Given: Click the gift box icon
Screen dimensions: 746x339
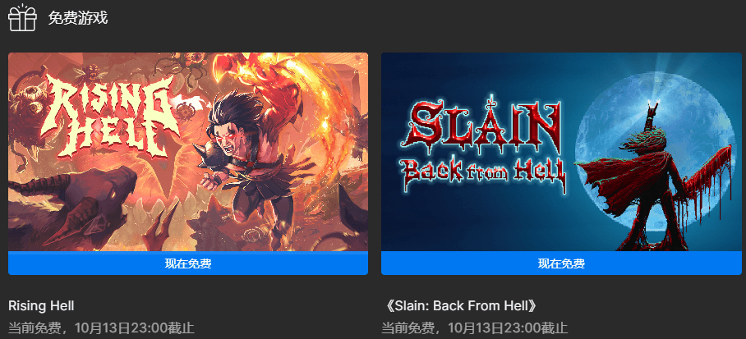Looking at the screenshot, I should pyautogui.click(x=22, y=17).
